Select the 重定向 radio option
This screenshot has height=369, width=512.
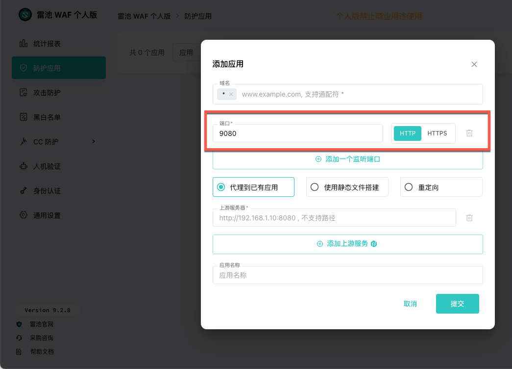click(x=409, y=187)
